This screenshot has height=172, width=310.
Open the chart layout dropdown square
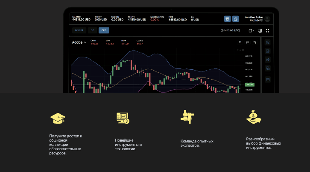[x=251, y=30]
